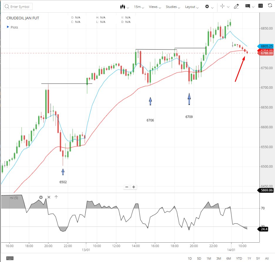Select the 3M range
This screenshot has width=275, height=262.
(219, 258)
